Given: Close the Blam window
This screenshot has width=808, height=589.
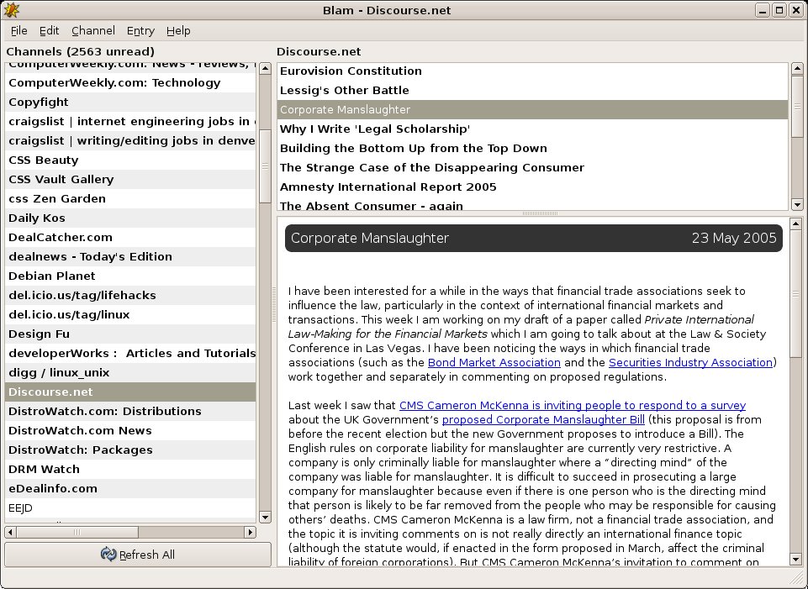Looking at the screenshot, I should (x=796, y=10).
